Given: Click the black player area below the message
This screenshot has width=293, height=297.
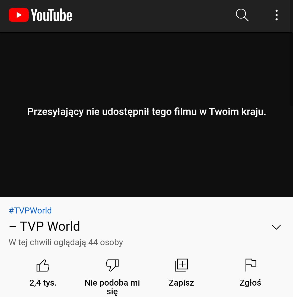Looking at the screenshot, I should (x=146, y=157).
